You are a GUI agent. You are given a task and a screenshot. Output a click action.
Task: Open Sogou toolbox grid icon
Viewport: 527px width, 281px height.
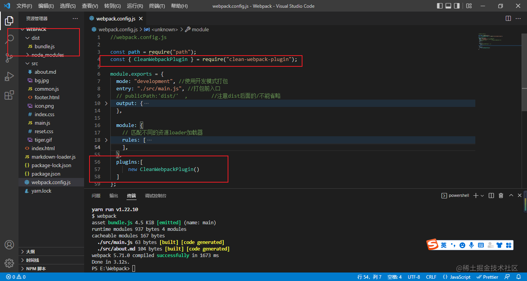[x=508, y=245]
